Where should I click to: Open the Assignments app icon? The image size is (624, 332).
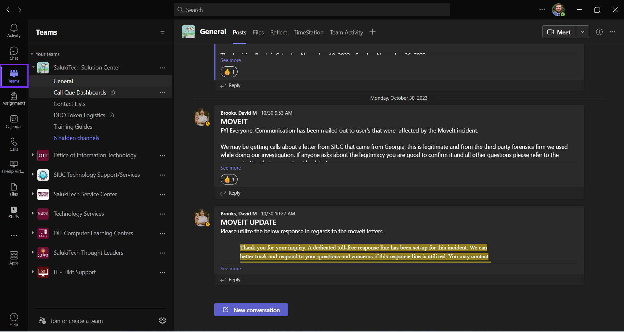pyautogui.click(x=14, y=99)
